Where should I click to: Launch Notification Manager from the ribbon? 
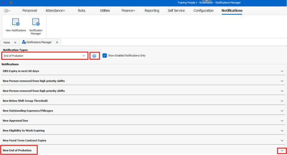(36, 26)
